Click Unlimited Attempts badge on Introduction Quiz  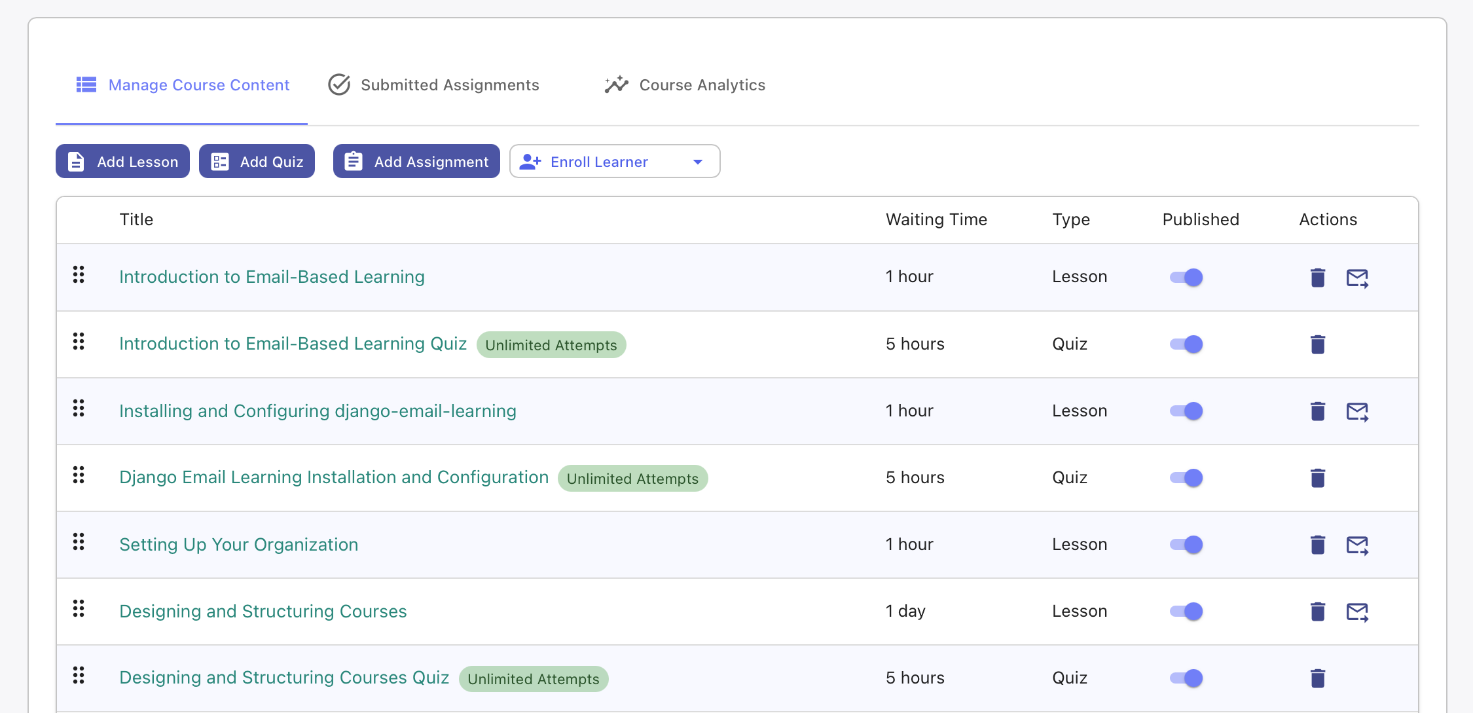point(551,345)
